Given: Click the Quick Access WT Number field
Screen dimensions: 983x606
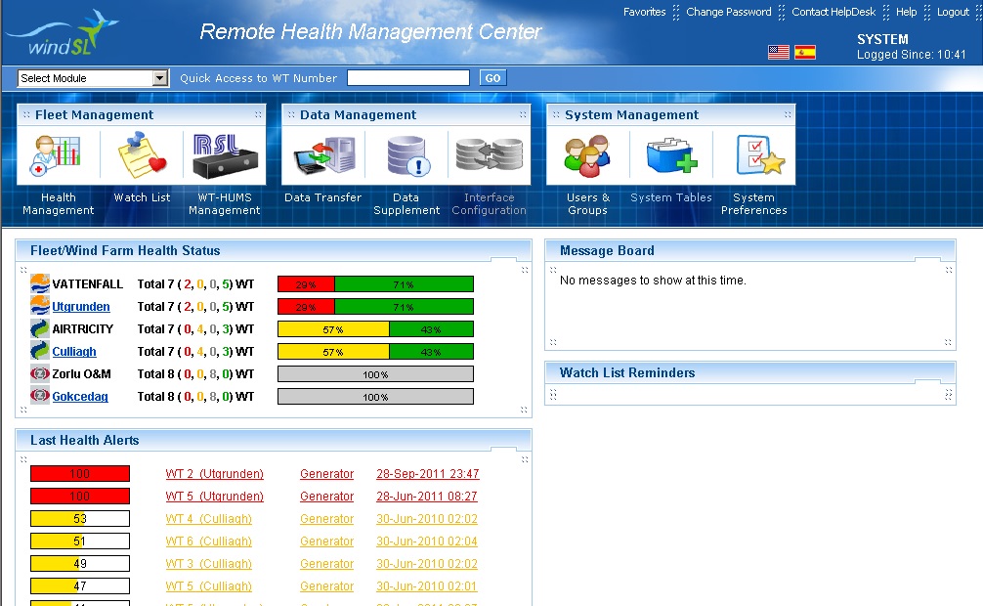Looking at the screenshot, I should pyautogui.click(x=408, y=78).
